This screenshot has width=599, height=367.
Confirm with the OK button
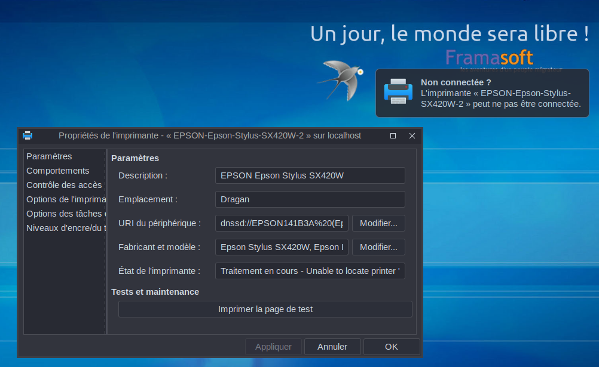(x=392, y=347)
